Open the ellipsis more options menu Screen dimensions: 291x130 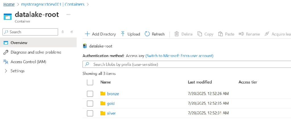click(68, 14)
